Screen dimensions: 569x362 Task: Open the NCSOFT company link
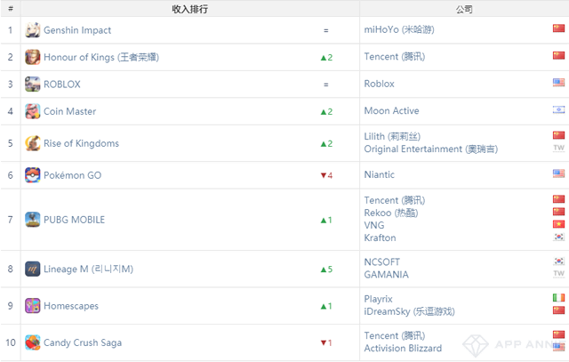click(382, 262)
